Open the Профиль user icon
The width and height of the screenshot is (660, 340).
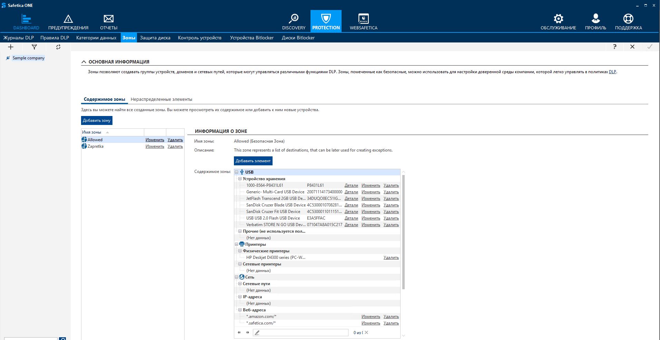pyautogui.click(x=595, y=19)
